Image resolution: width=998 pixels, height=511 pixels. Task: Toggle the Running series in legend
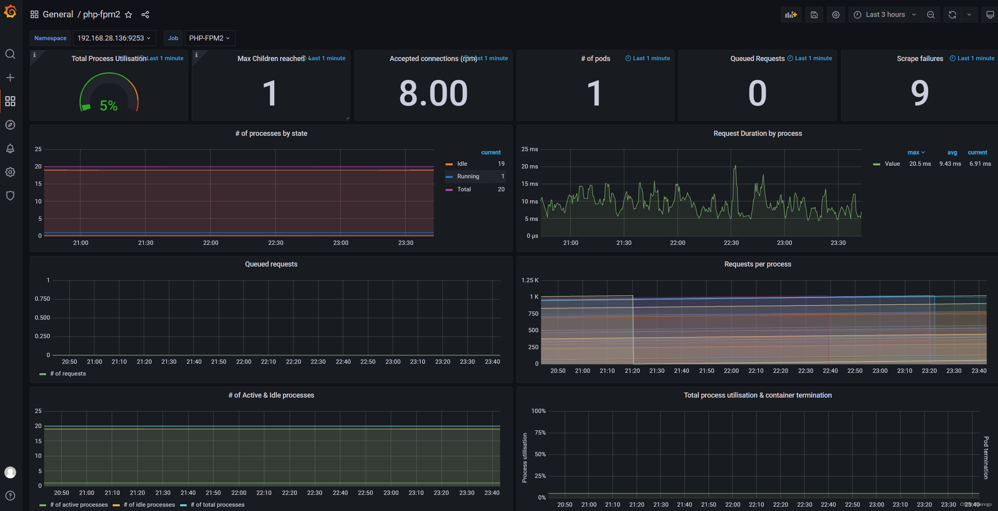[x=468, y=176]
